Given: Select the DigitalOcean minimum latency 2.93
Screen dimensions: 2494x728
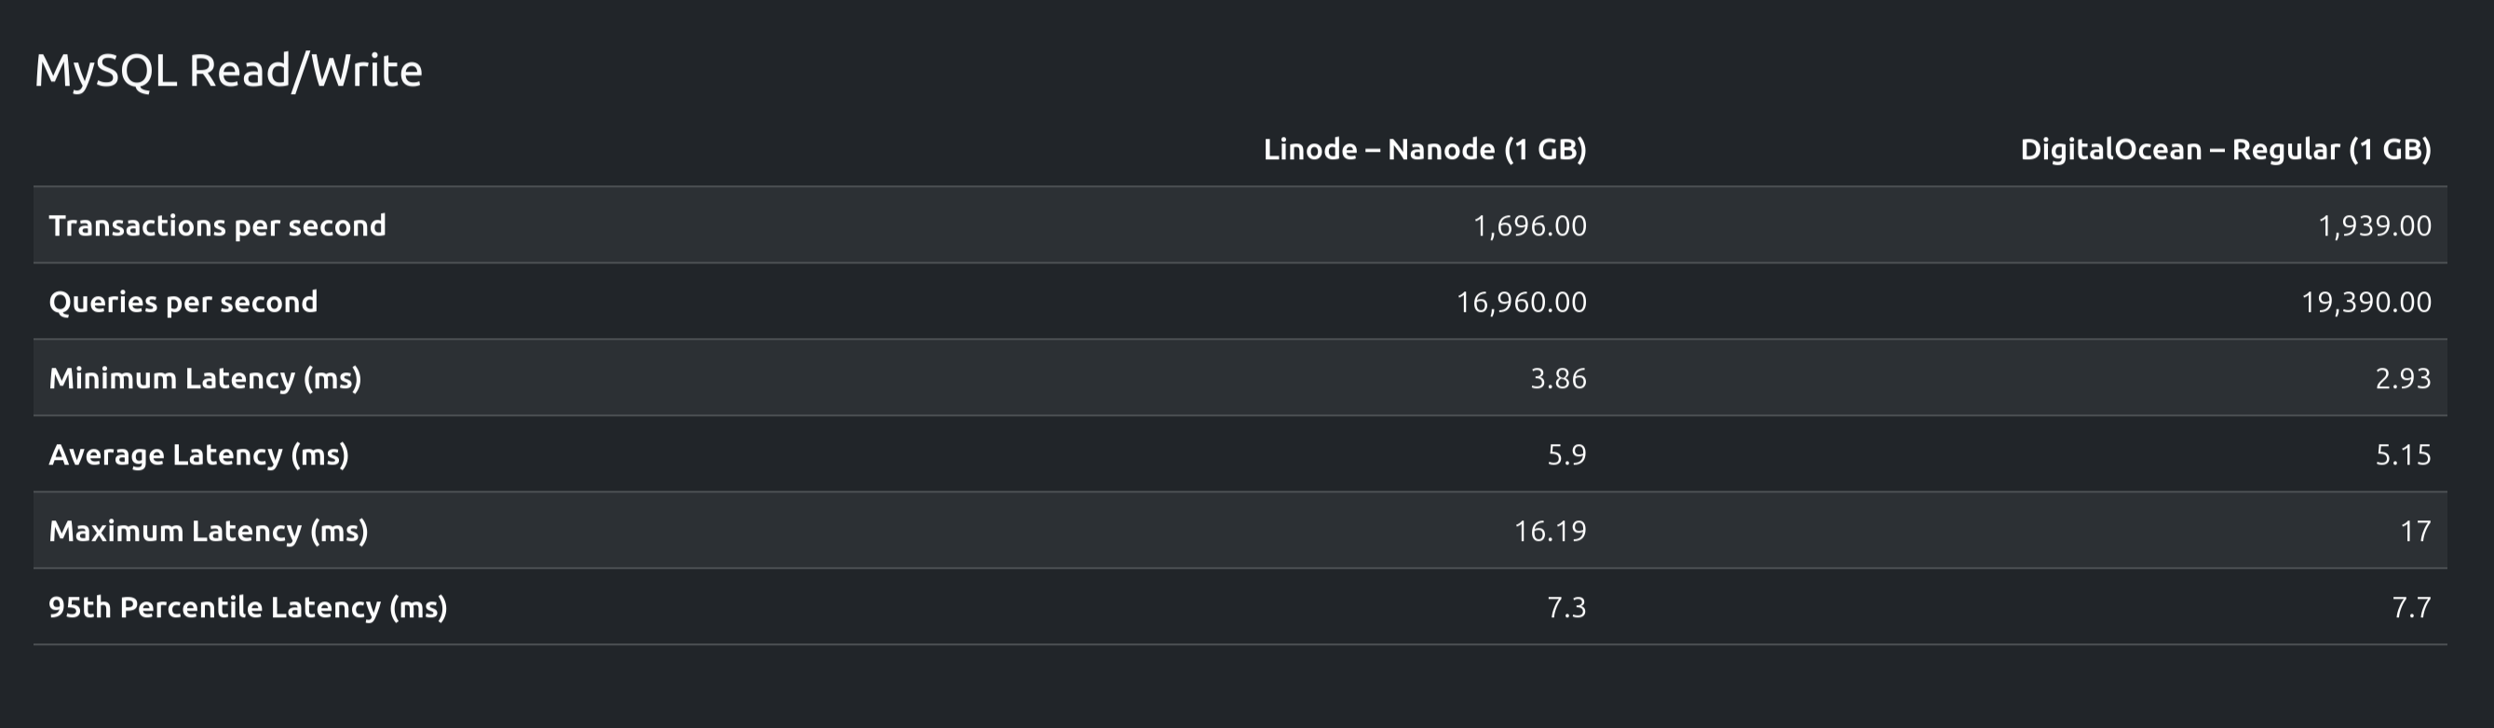Looking at the screenshot, I should point(2402,378).
